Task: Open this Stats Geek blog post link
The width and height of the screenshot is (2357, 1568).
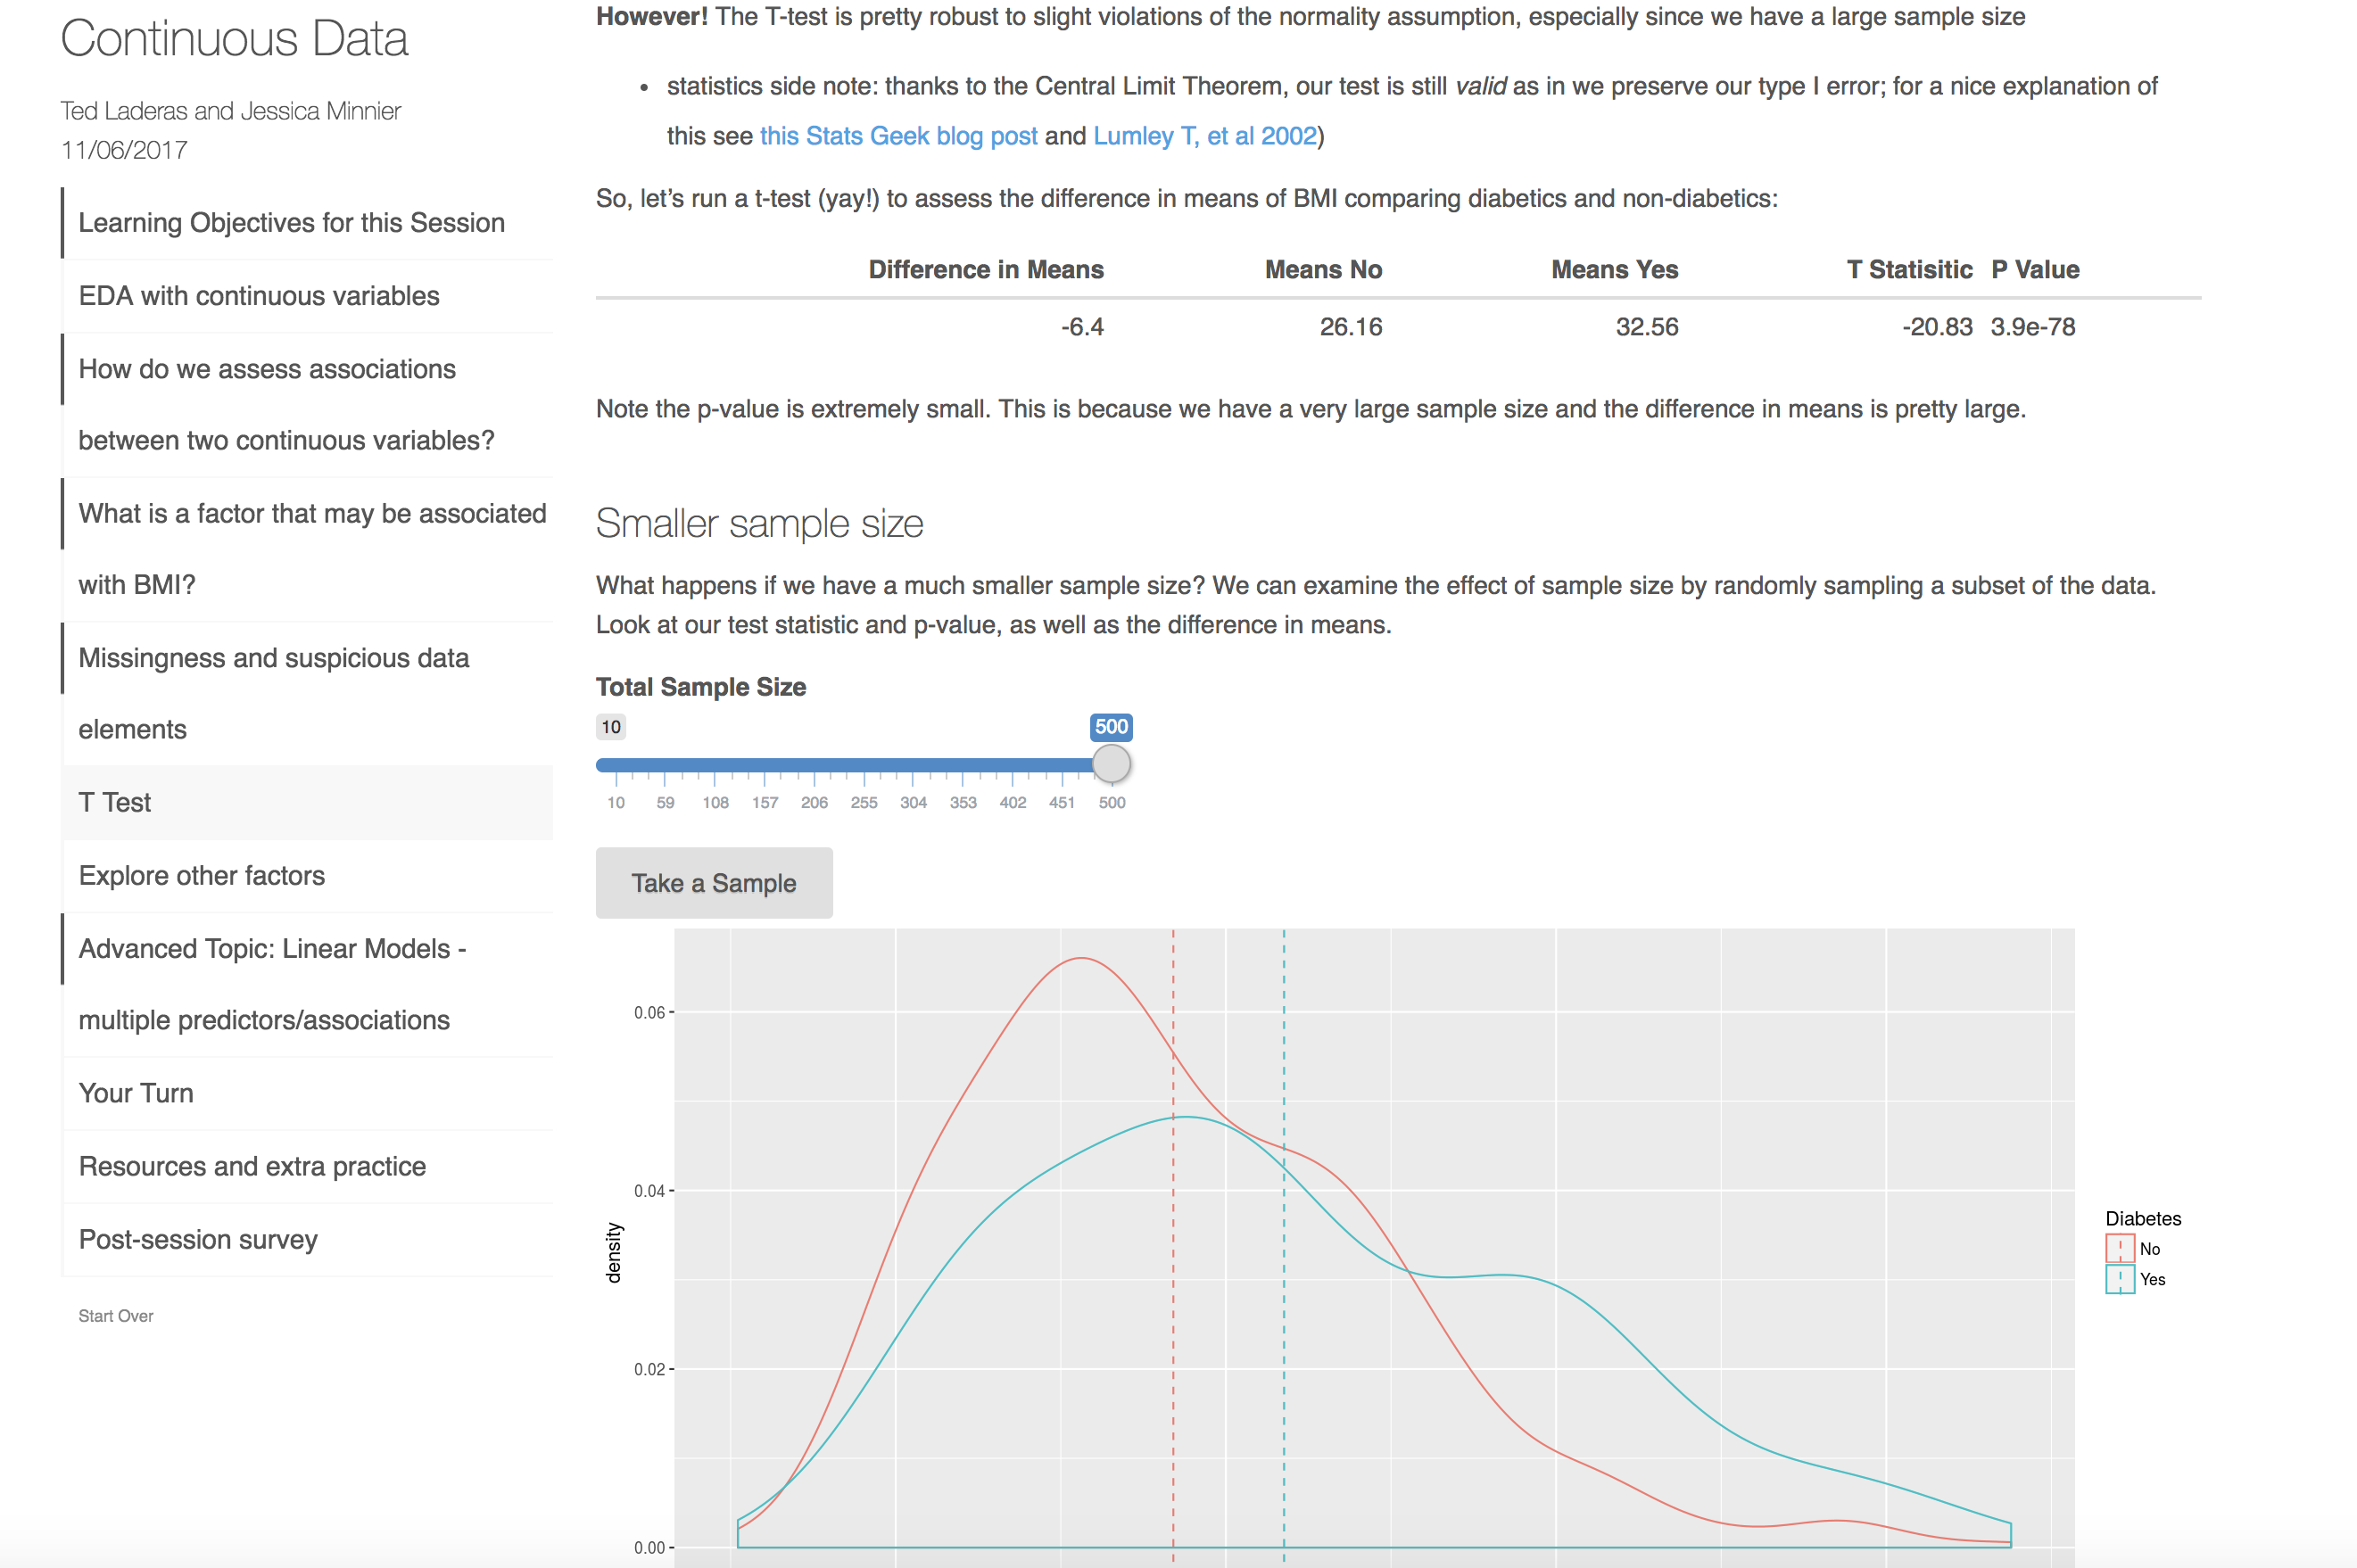Action: click(x=898, y=136)
